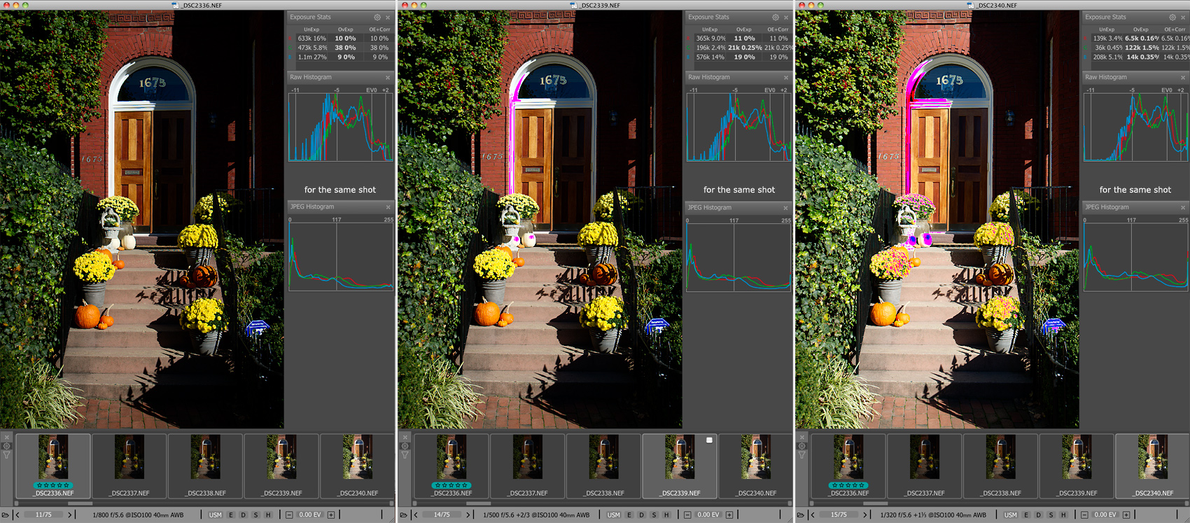The width and height of the screenshot is (1190, 523).
Task: Toggle E edge display in _DSC2339.NEF window
Action: click(x=629, y=515)
